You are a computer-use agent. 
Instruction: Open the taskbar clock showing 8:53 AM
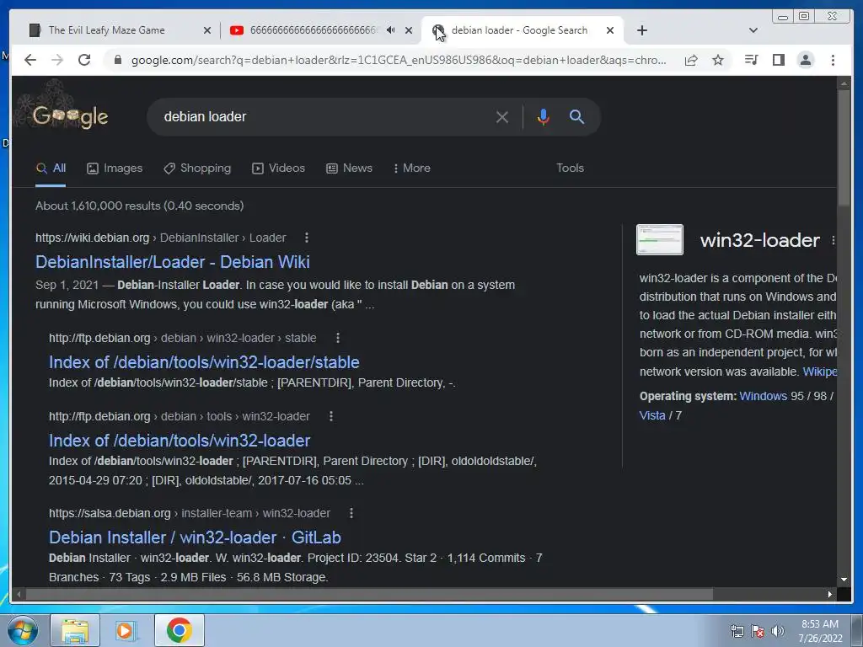pos(820,631)
